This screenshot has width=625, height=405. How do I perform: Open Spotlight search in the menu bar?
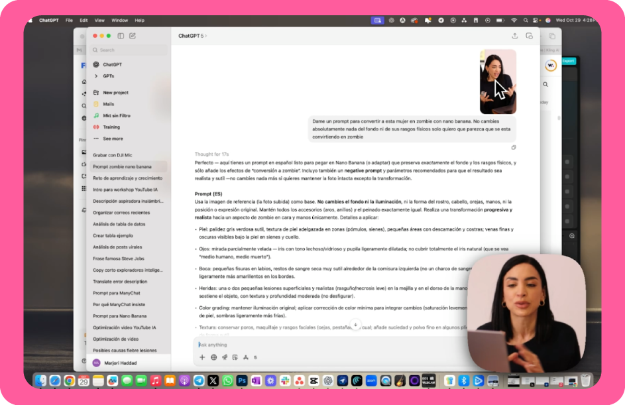click(x=526, y=21)
